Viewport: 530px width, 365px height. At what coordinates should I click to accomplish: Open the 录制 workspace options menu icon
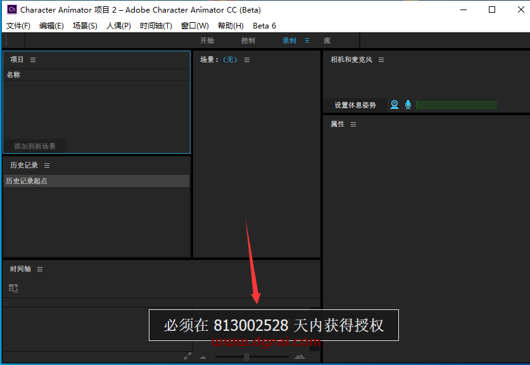(x=307, y=40)
